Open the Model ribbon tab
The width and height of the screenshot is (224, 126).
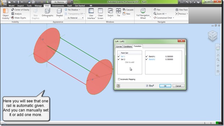11,6
